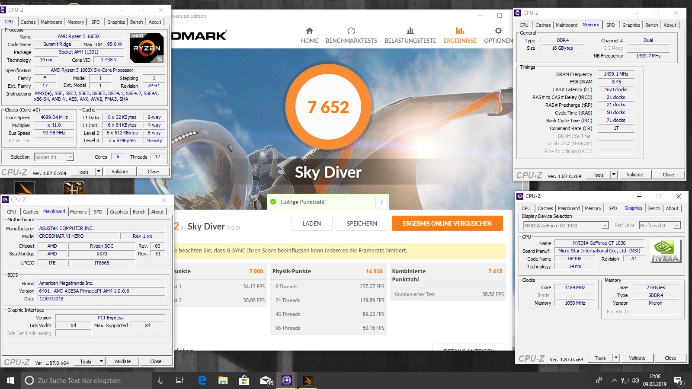Click the question mark next to Gültige Punktzahl
The width and height of the screenshot is (692, 389).
pyautogui.click(x=381, y=202)
